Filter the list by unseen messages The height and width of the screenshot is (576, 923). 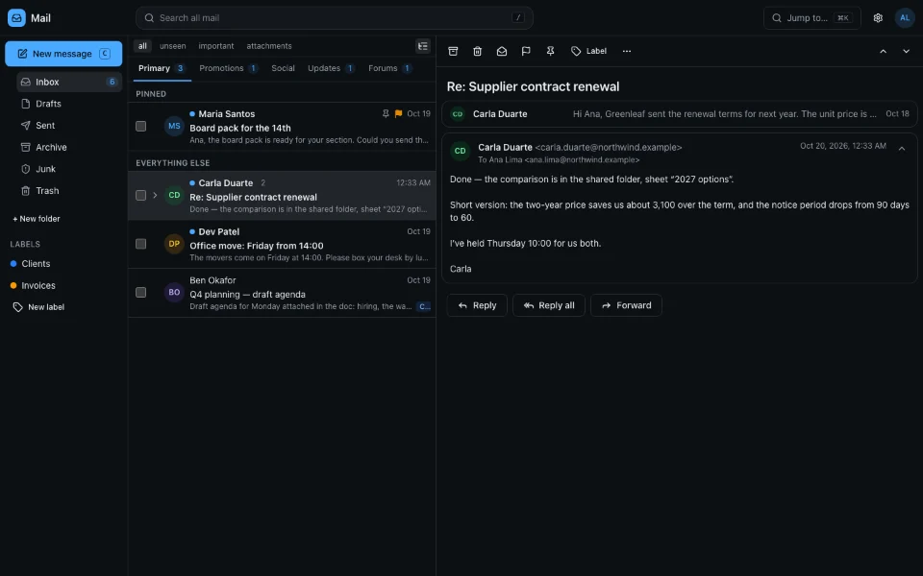[172, 46]
